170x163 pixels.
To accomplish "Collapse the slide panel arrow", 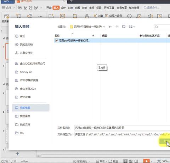I will coord(2,30).
